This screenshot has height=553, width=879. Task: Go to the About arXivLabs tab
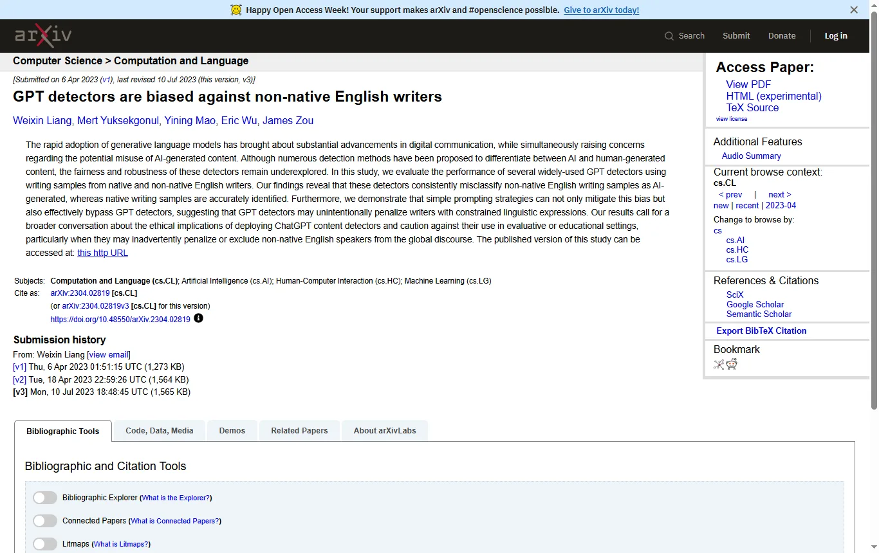pyautogui.click(x=385, y=431)
